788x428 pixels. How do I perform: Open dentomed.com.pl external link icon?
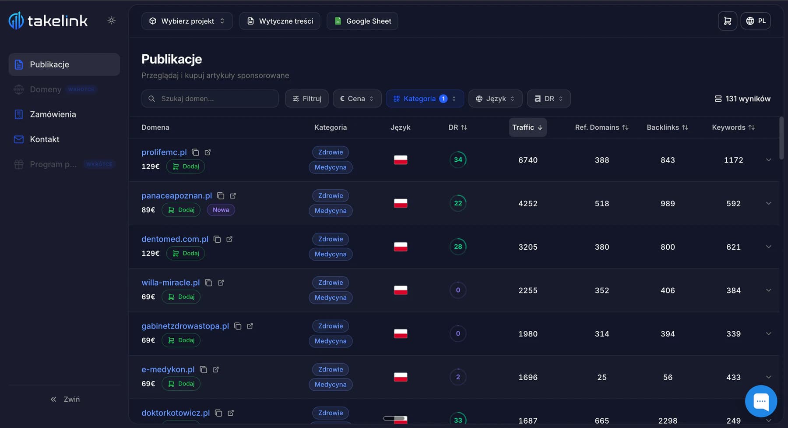pyautogui.click(x=229, y=239)
